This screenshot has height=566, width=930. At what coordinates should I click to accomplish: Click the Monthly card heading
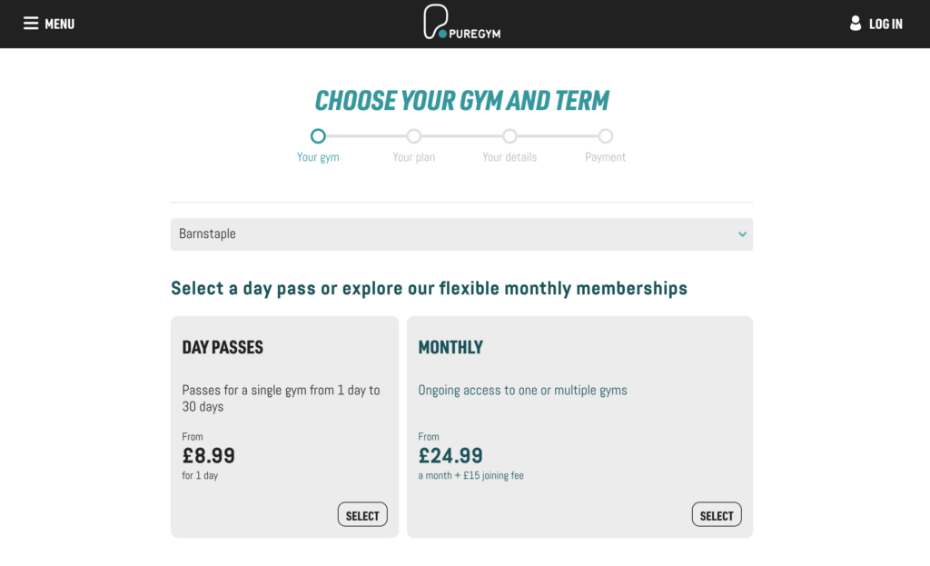pos(450,347)
